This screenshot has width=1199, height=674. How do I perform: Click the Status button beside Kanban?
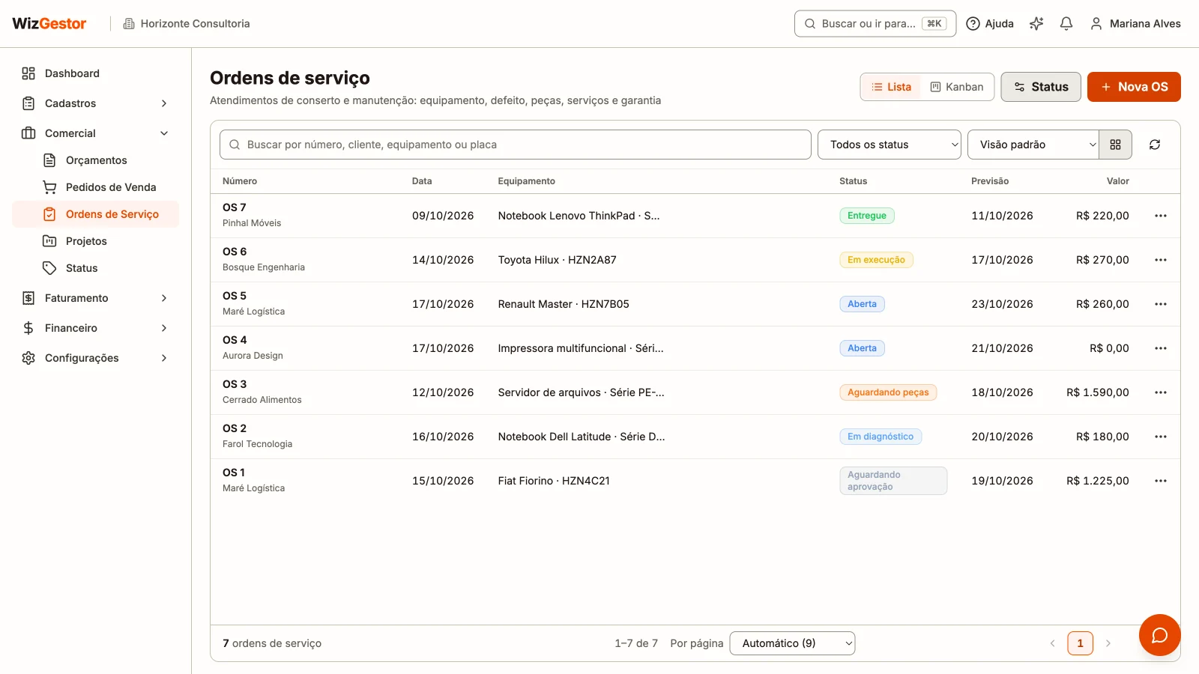coord(1041,87)
